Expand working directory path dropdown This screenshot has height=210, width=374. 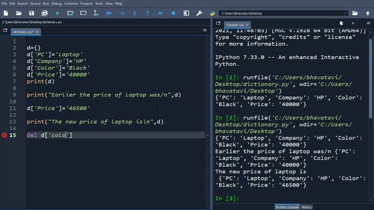coord(347,13)
